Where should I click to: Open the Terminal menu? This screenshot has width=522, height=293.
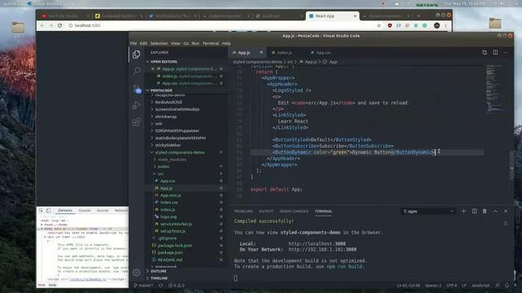pos(210,43)
